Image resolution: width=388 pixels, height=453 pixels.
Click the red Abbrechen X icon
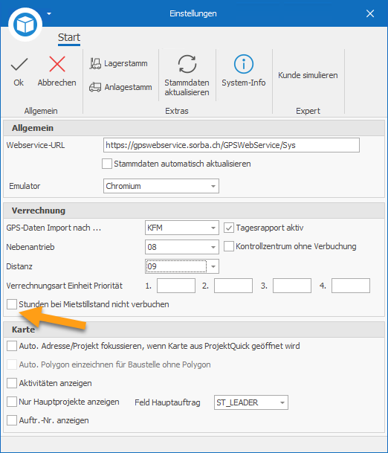click(x=57, y=64)
